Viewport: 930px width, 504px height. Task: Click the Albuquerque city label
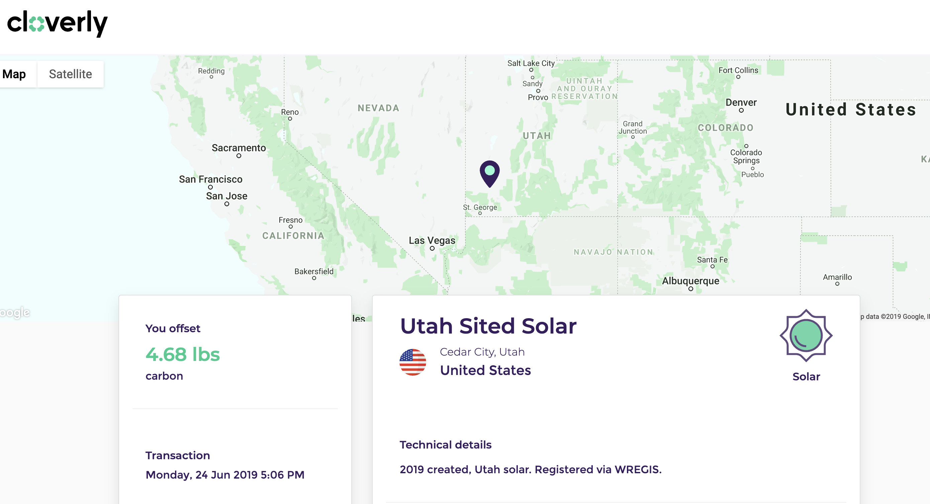click(x=690, y=281)
